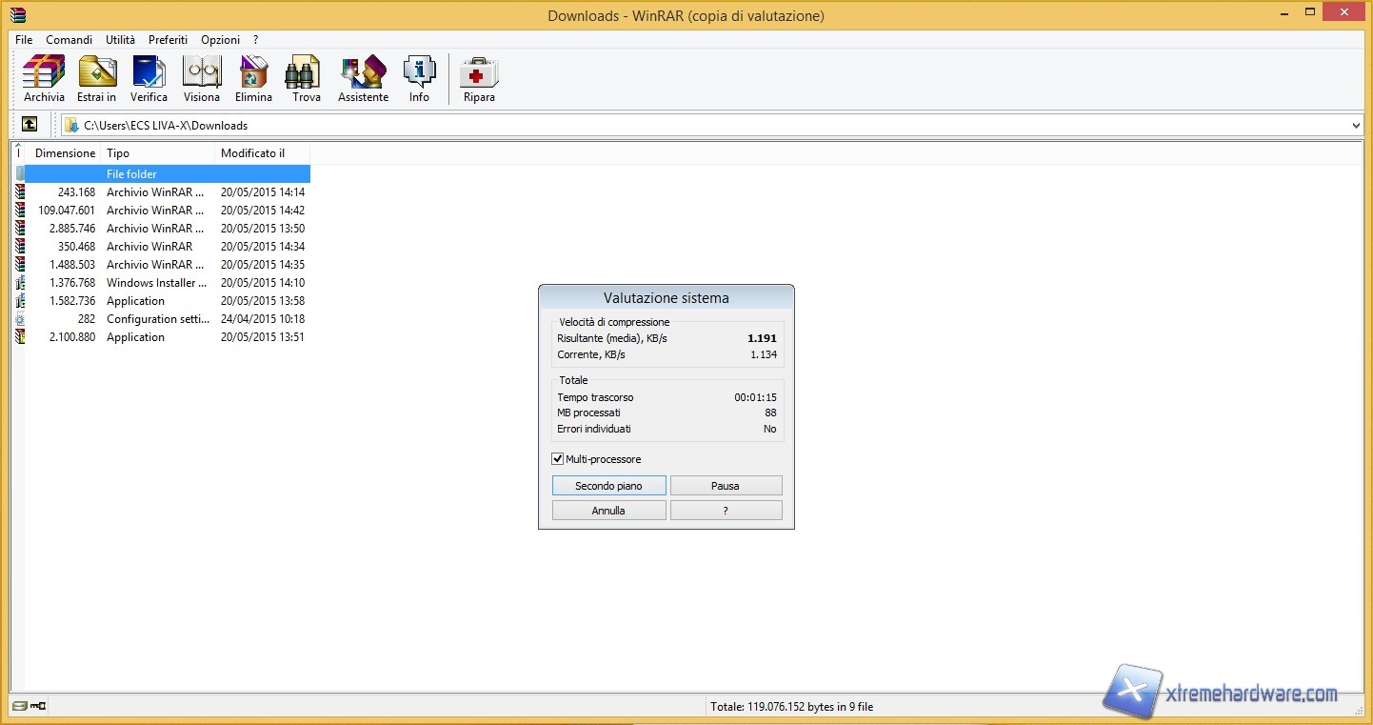Click the Visiona viewer icon
Image resolution: width=1373 pixels, height=725 pixels.
(202, 78)
